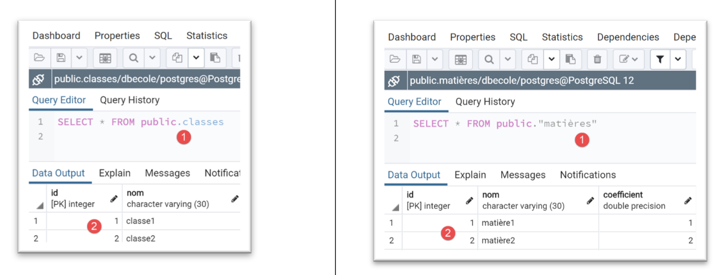Expand the copy options dropdown in classes toolbar
Image resolution: width=724 pixels, height=275 pixels.
click(195, 58)
